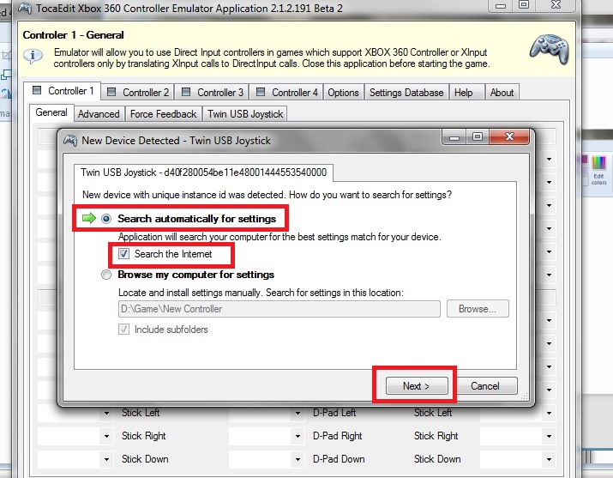Click Edit colors icon in Paint window

coord(598,170)
